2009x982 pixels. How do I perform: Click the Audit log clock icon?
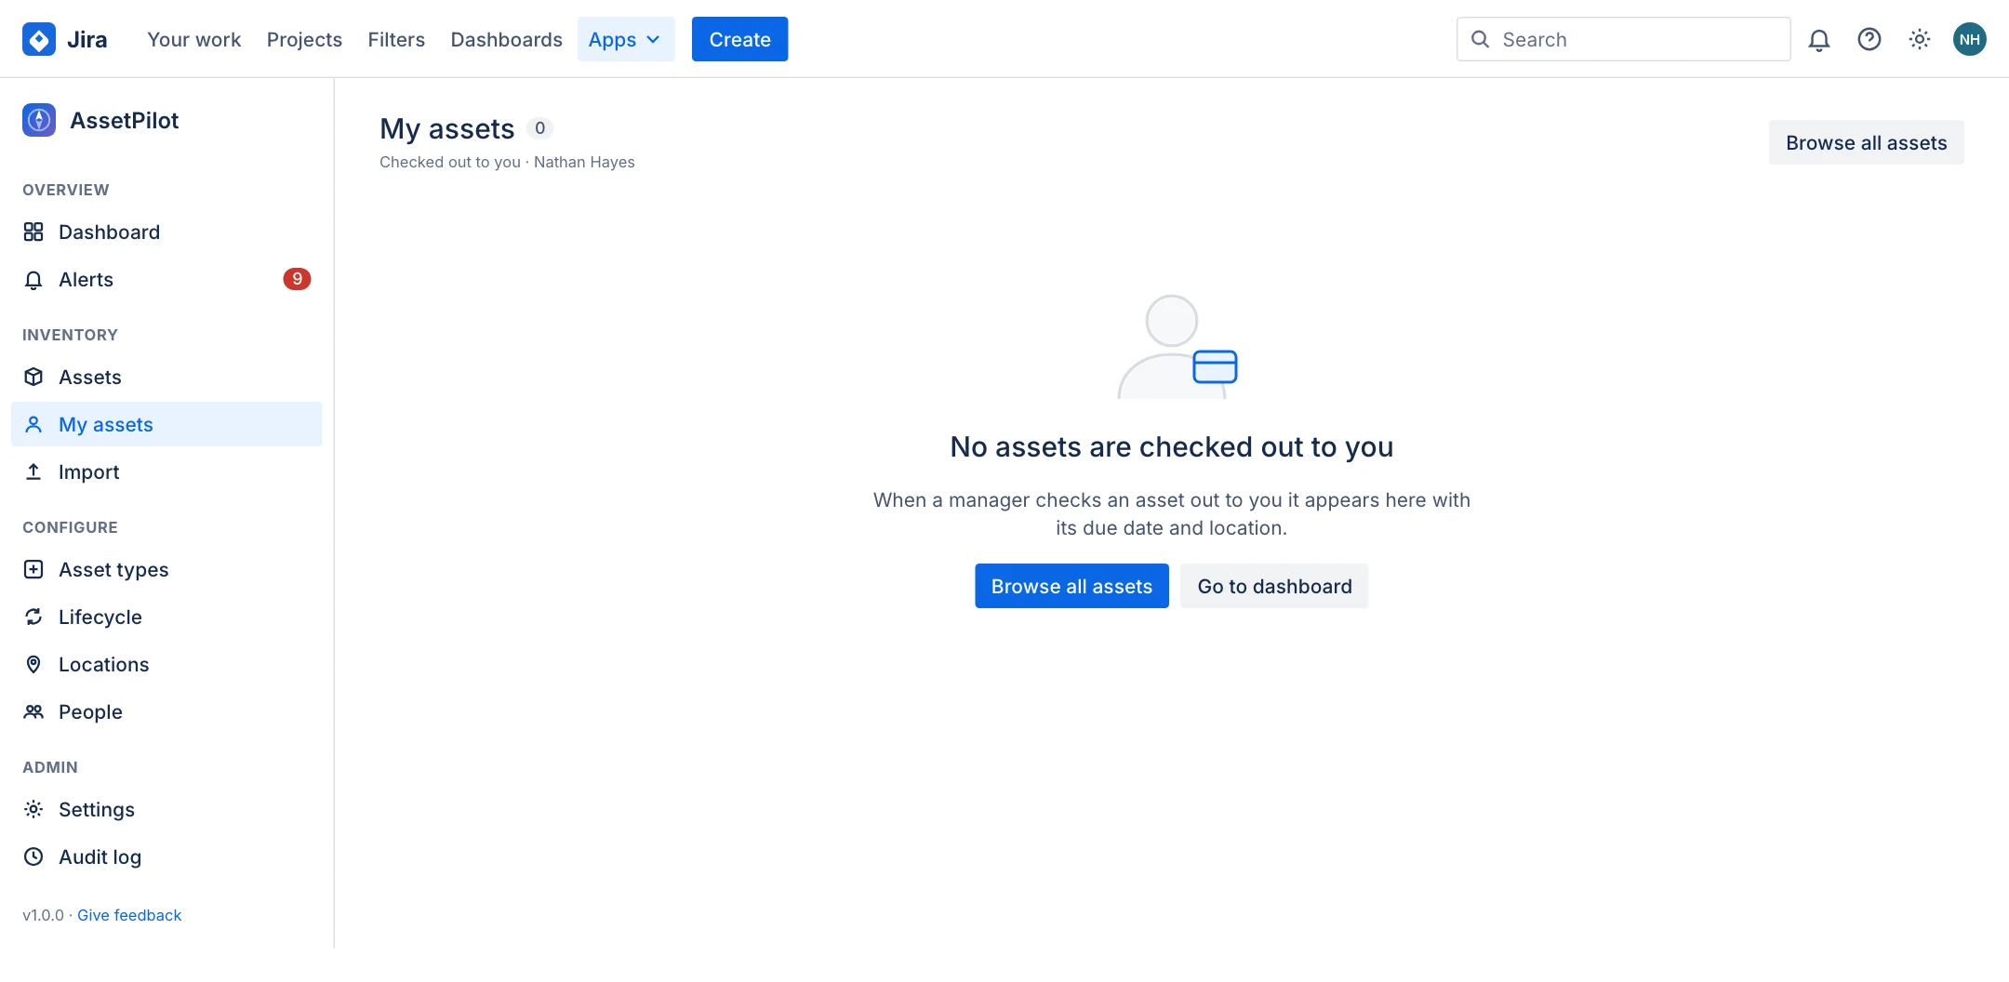pos(33,856)
